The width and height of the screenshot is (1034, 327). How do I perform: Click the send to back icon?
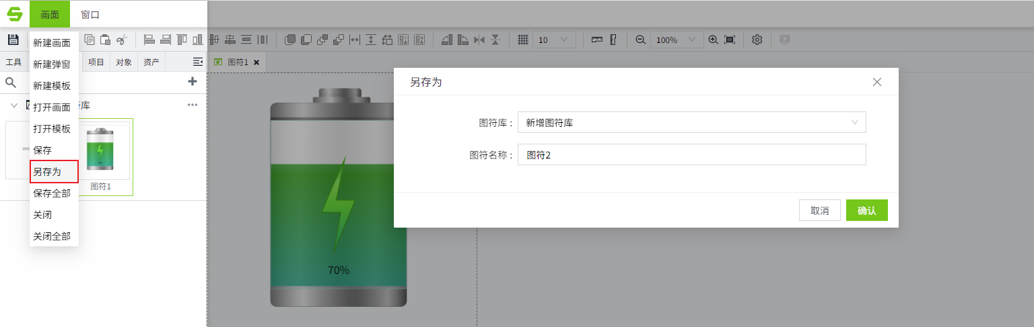point(306,40)
